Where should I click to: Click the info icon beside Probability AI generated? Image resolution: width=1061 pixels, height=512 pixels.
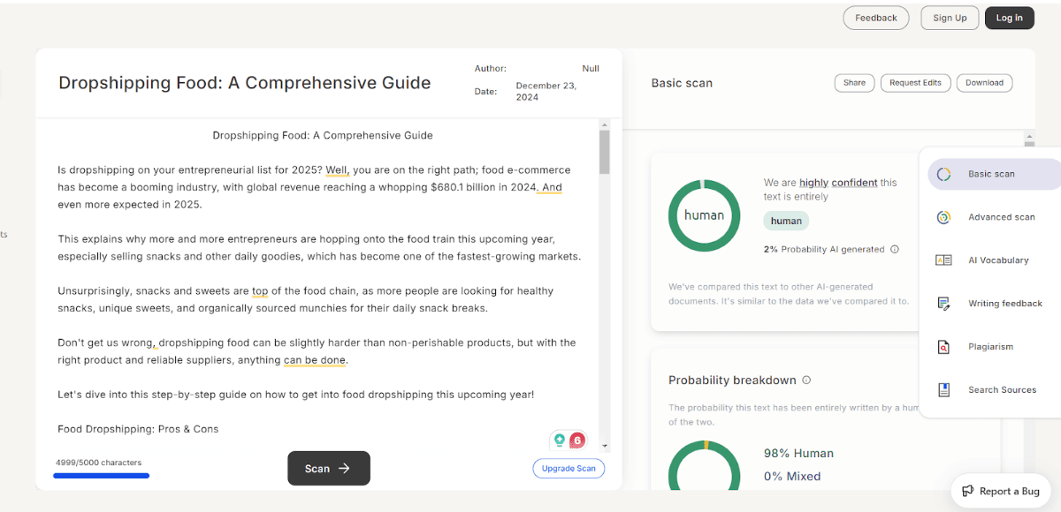pos(895,250)
